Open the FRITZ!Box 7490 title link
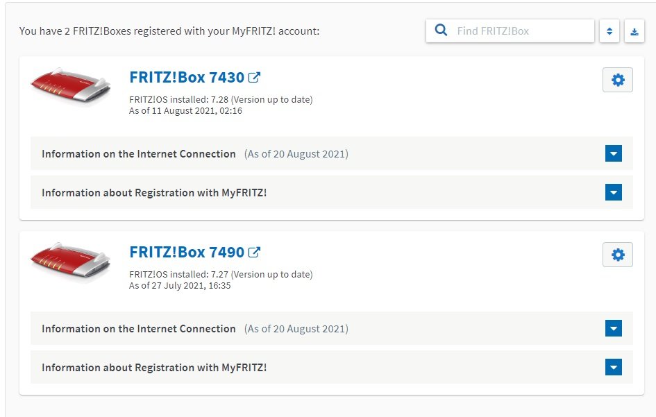The image size is (656, 417). [187, 252]
